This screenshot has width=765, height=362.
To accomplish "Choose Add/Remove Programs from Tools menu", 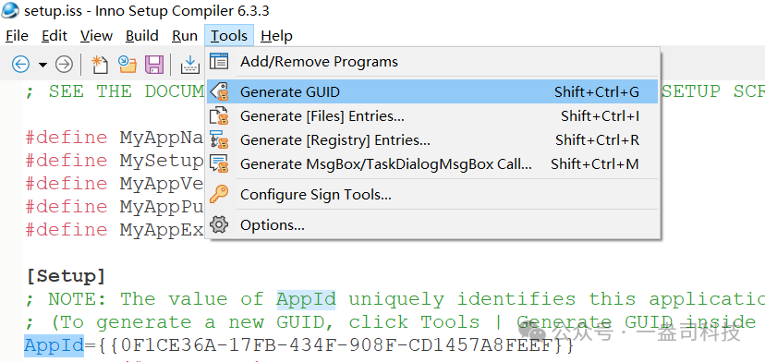I will [432, 62].
